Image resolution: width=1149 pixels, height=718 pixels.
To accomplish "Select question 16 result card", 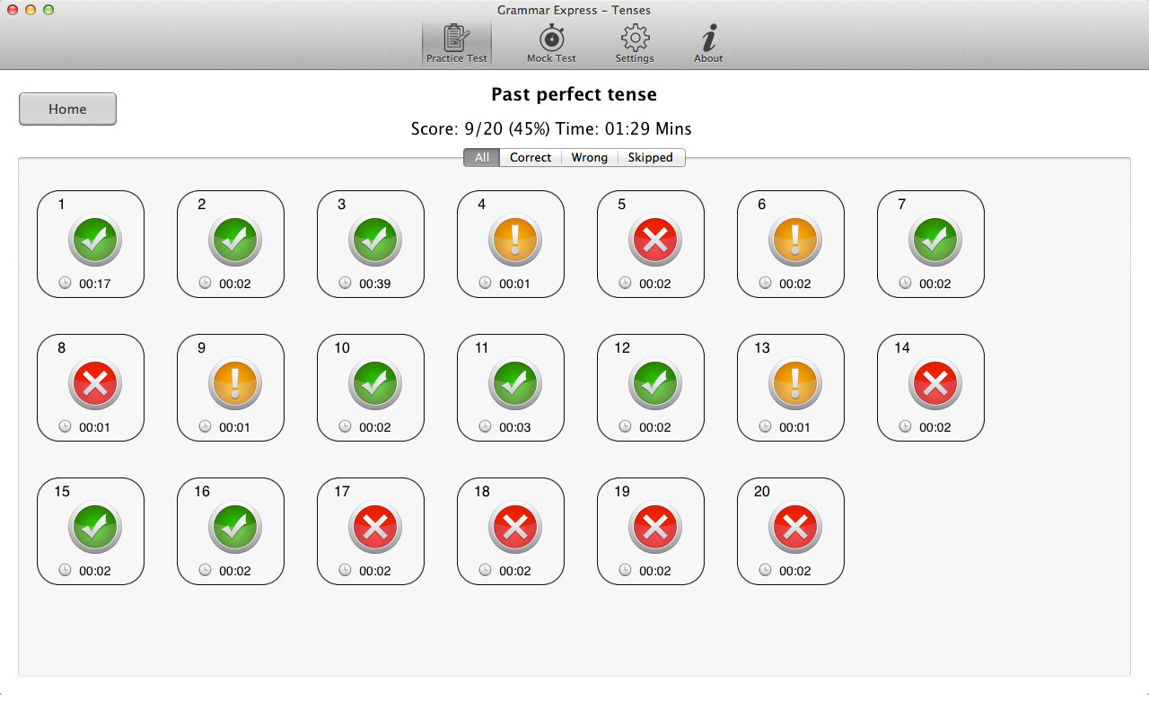I will pos(231,531).
